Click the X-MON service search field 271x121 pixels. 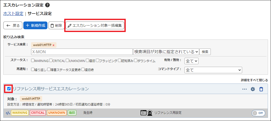(82, 52)
